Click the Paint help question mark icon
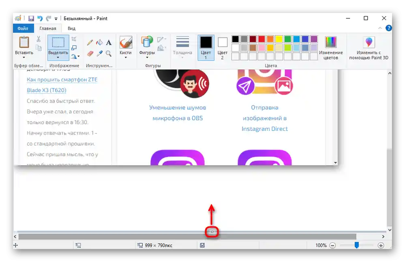Image resolution: width=405 pixels, height=262 pixels. coord(388,28)
